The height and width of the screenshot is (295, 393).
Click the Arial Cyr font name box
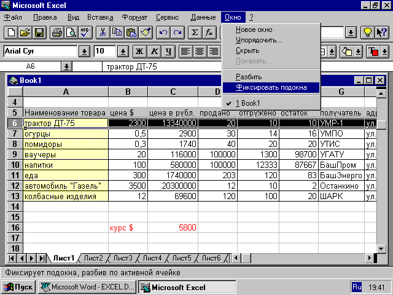41,51
